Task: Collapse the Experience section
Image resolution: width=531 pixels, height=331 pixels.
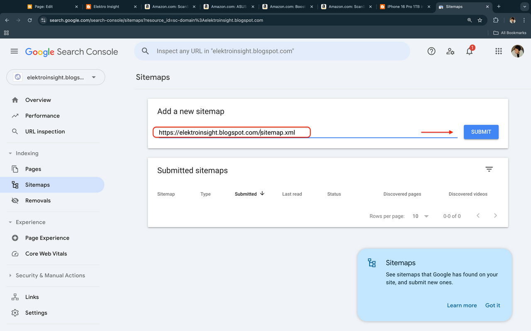Action: pos(10,222)
